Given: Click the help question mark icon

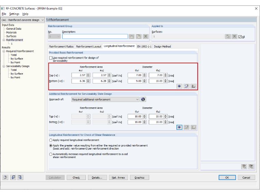Looking at the screenshot, I should click(5, 177).
